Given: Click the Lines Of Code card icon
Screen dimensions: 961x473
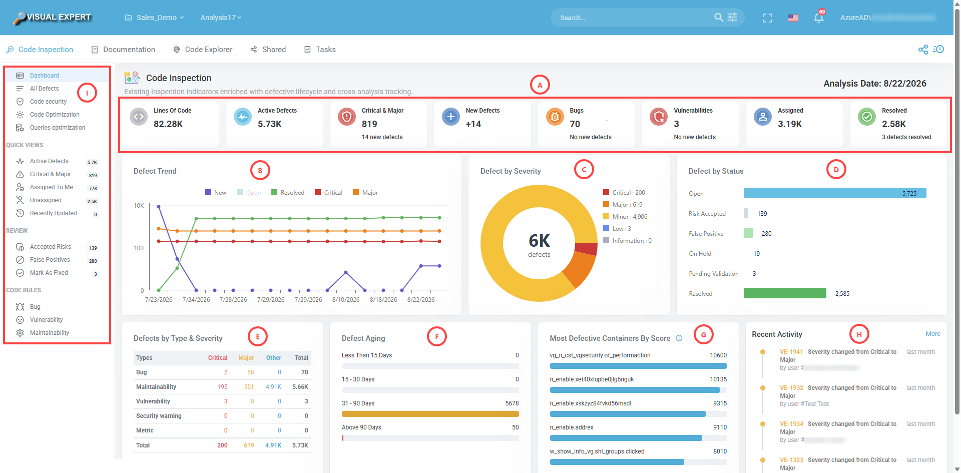Looking at the screenshot, I should click(x=139, y=117).
